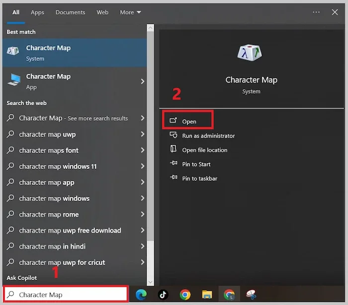The image size is (348, 305).
Task: Open the More filter dropdown
Action: (x=130, y=12)
